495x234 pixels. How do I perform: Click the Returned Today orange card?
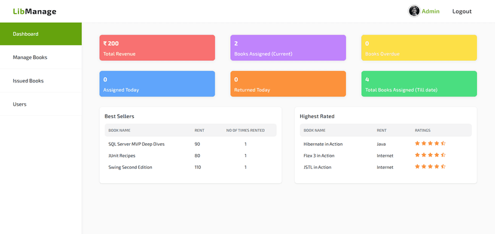[x=288, y=84]
